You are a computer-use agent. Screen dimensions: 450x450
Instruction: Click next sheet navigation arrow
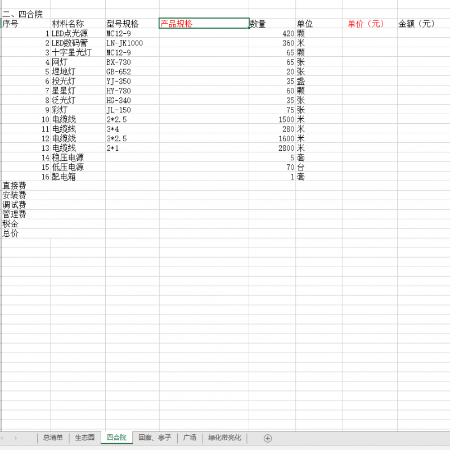[x=15, y=438]
